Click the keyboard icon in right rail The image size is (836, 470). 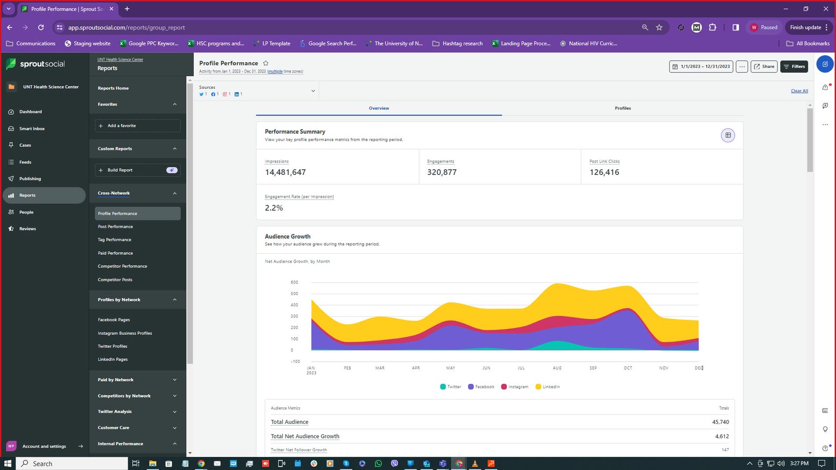point(825,410)
